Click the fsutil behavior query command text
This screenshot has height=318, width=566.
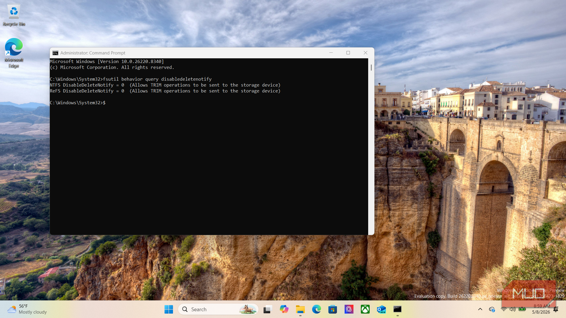tap(157, 79)
